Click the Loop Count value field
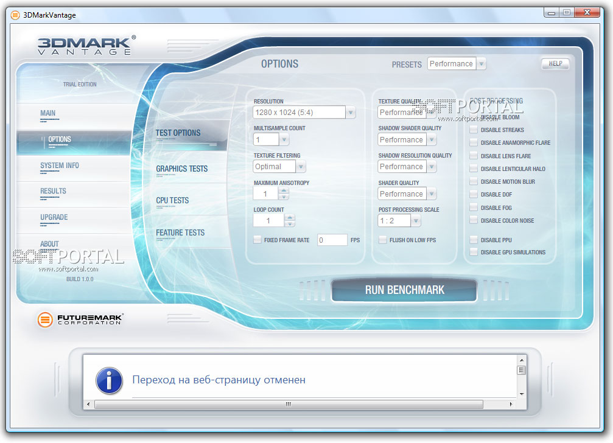The width and height of the screenshot is (613, 443). [x=268, y=221]
